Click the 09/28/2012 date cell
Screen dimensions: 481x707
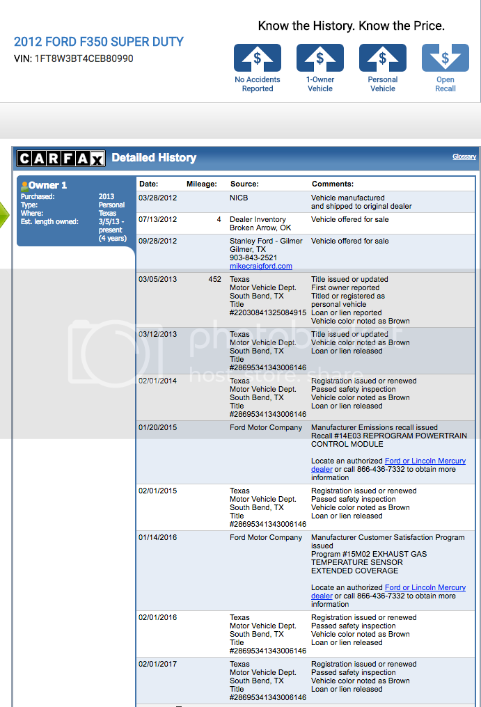(x=157, y=241)
